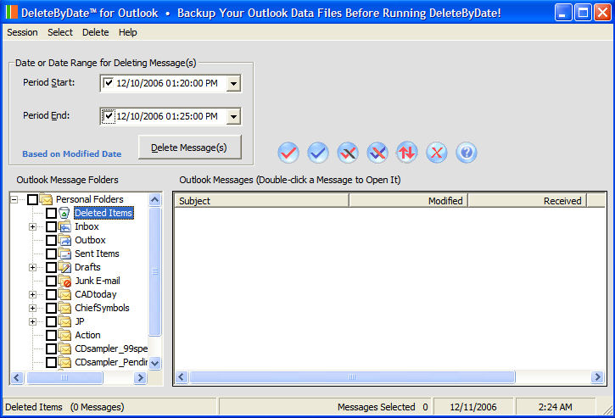The height and width of the screenshot is (418, 615).
Task: Toggle the Period End checkbox
Action: point(109,116)
